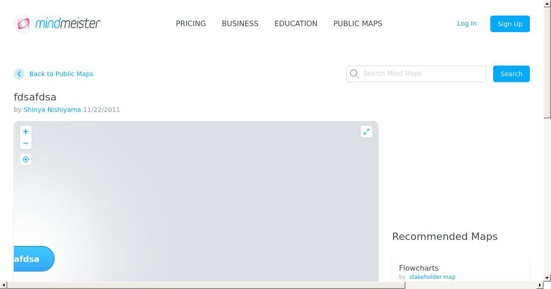Viewport: 551px width, 289px height.
Task: Click the horizontal scrollbar right arrow
Action: pos(540,285)
